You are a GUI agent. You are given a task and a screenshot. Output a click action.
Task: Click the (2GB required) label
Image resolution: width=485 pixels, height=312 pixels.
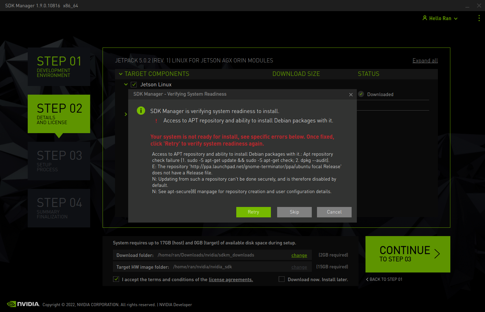[x=333, y=255]
